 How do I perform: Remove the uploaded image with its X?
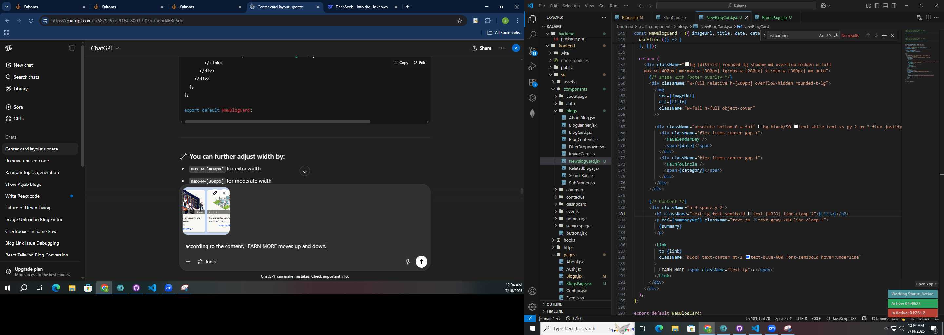pyautogui.click(x=224, y=193)
